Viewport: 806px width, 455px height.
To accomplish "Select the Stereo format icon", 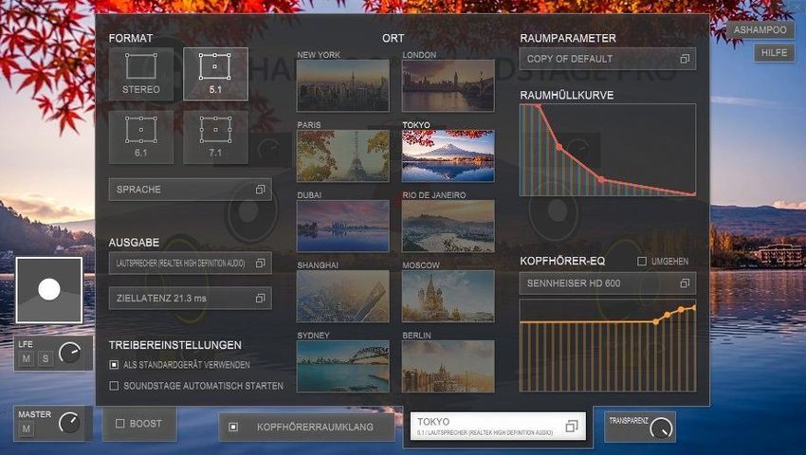I will coord(140,74).
